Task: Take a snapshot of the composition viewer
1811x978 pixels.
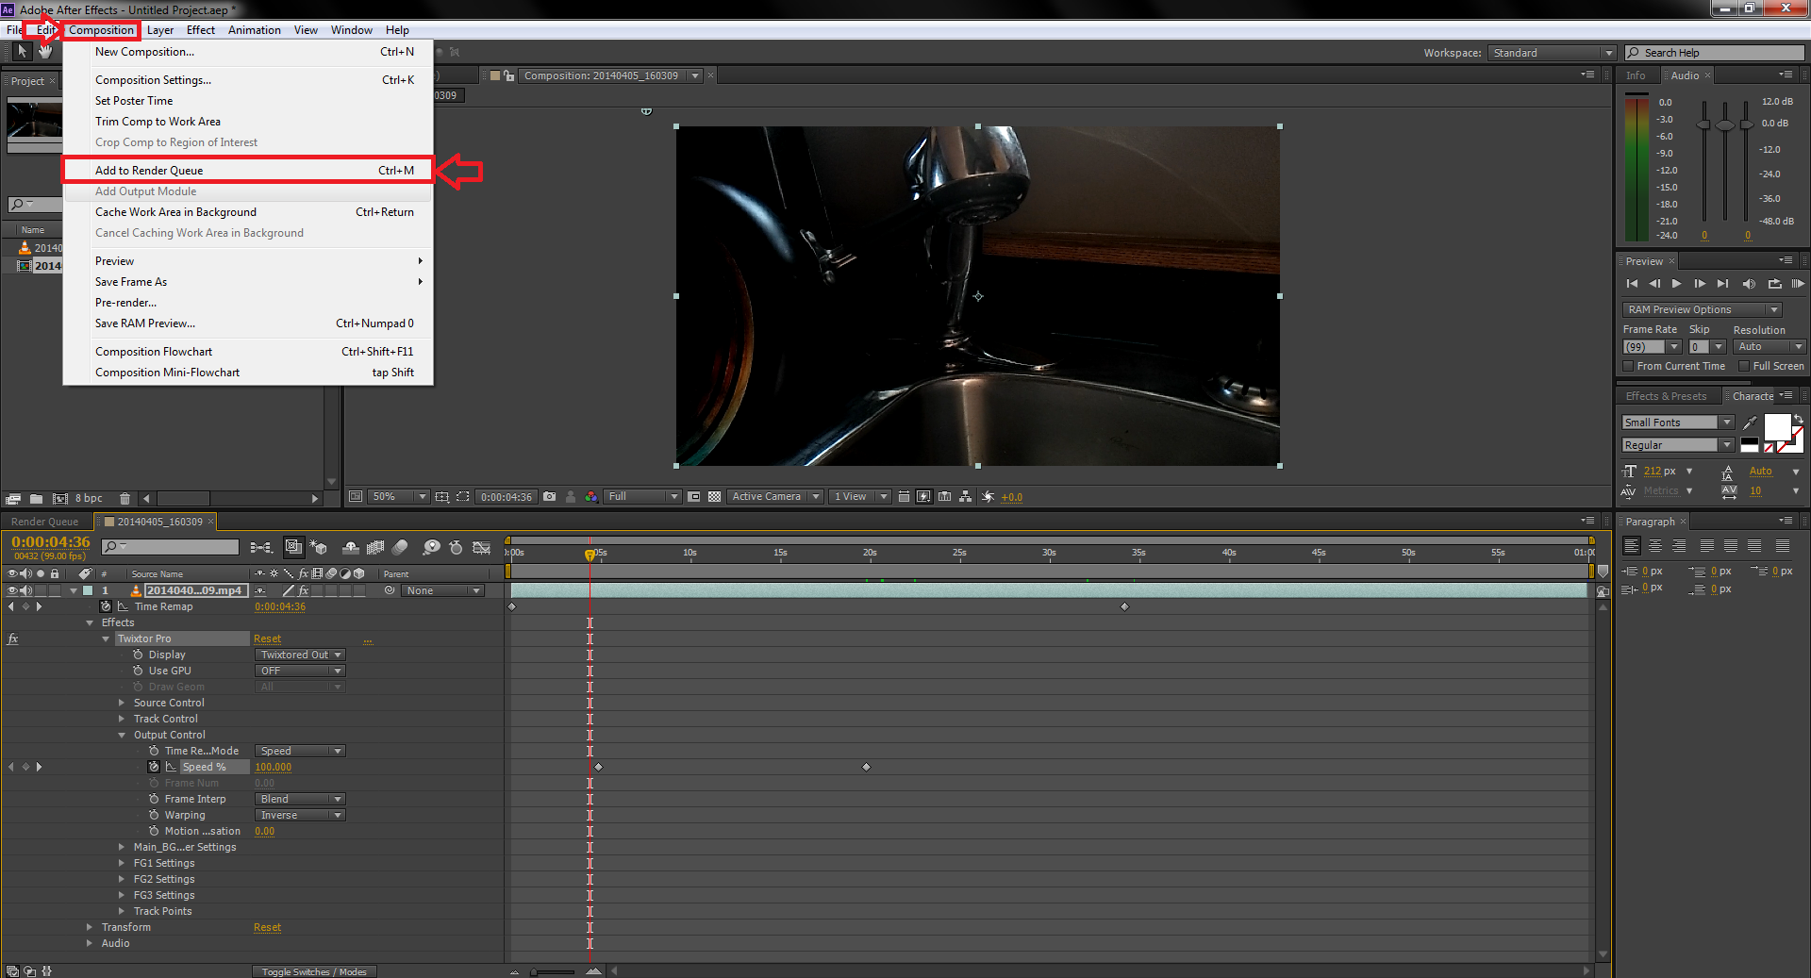Action: pos(549,497)
